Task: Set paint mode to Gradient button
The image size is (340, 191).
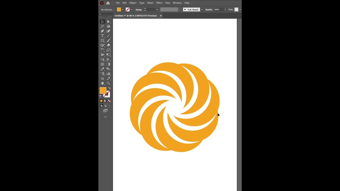Action: tap(105, 101)
